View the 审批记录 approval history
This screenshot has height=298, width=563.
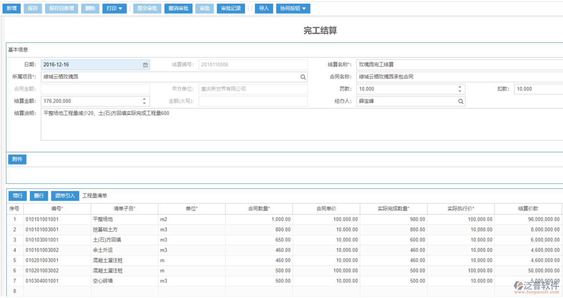coord(231,8)
